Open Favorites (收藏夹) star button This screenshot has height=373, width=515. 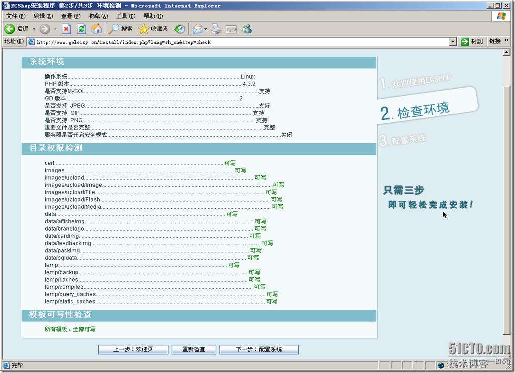(x=153, y=29)
